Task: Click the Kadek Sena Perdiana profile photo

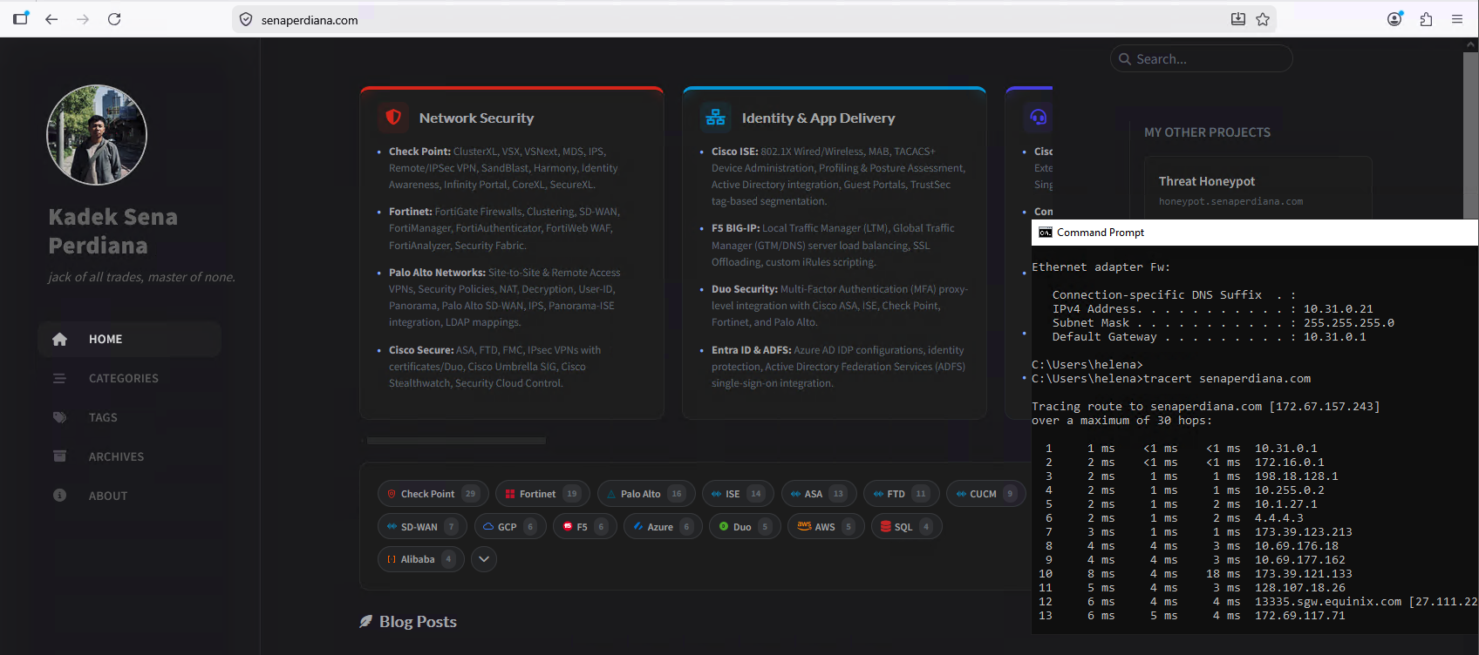Action: click(x=97, y=135)
